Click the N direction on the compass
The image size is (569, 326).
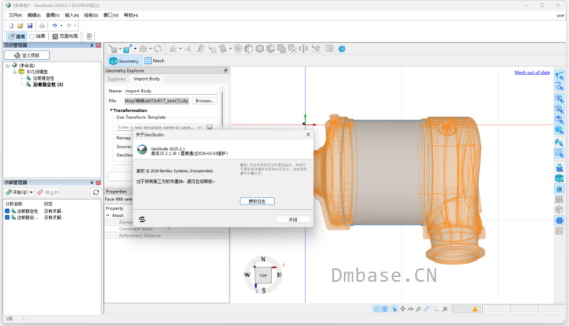[263, 259]
